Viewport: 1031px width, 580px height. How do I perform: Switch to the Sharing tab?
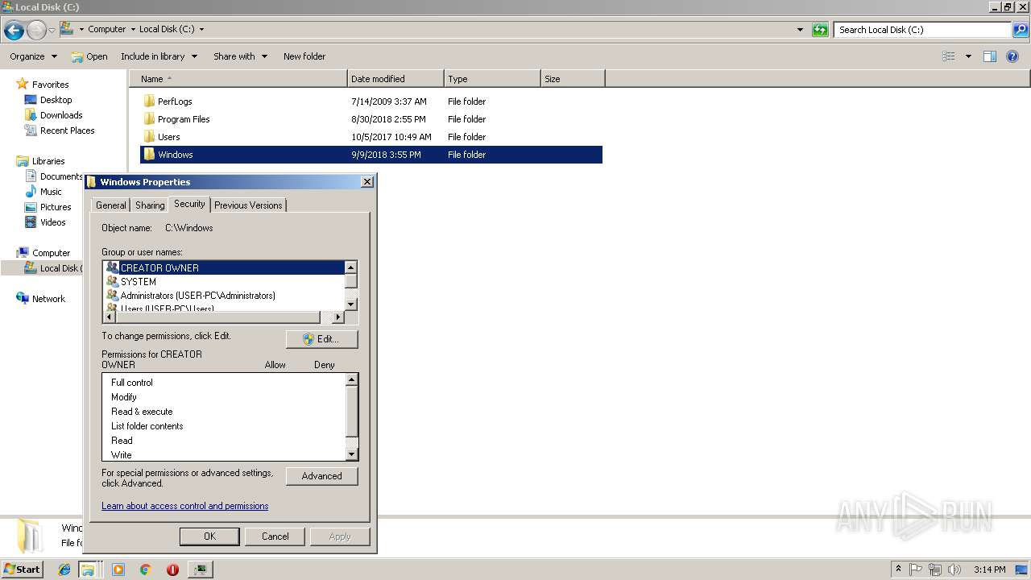pyautogui.click(x=150, y=205)
